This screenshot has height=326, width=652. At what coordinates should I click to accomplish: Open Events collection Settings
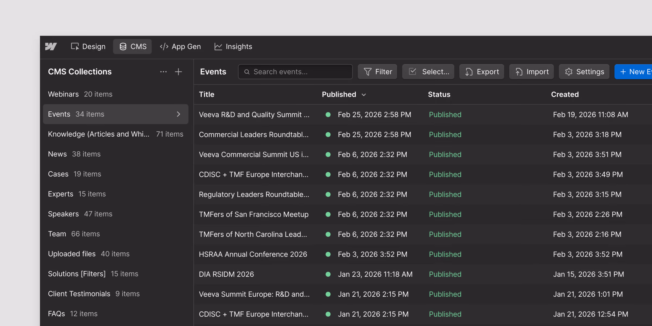click(x=584, y=72)
